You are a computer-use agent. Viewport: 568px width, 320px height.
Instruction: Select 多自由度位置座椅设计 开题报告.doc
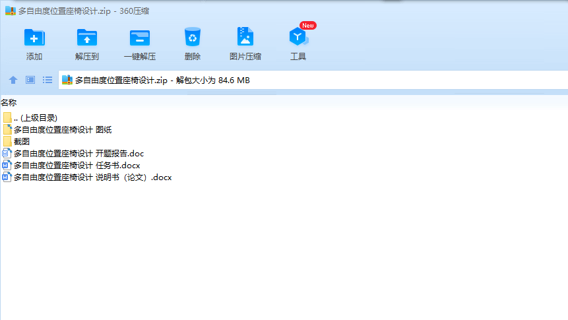point(79,154)
